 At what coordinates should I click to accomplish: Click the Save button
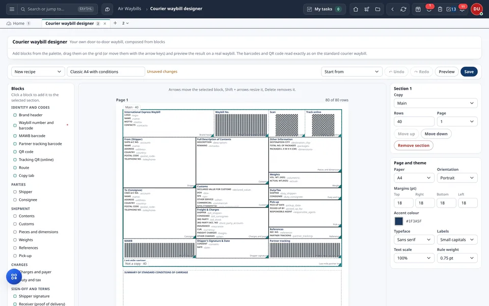point(469,71)
